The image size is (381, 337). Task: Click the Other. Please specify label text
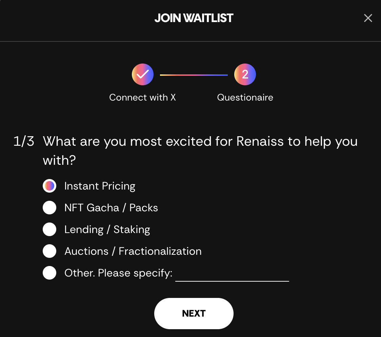[118, 273]
